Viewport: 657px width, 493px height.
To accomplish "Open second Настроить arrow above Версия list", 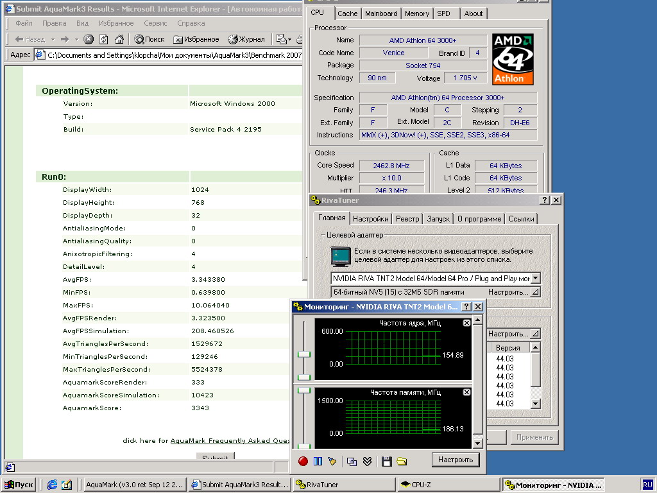I will click(x=535, y=334).
